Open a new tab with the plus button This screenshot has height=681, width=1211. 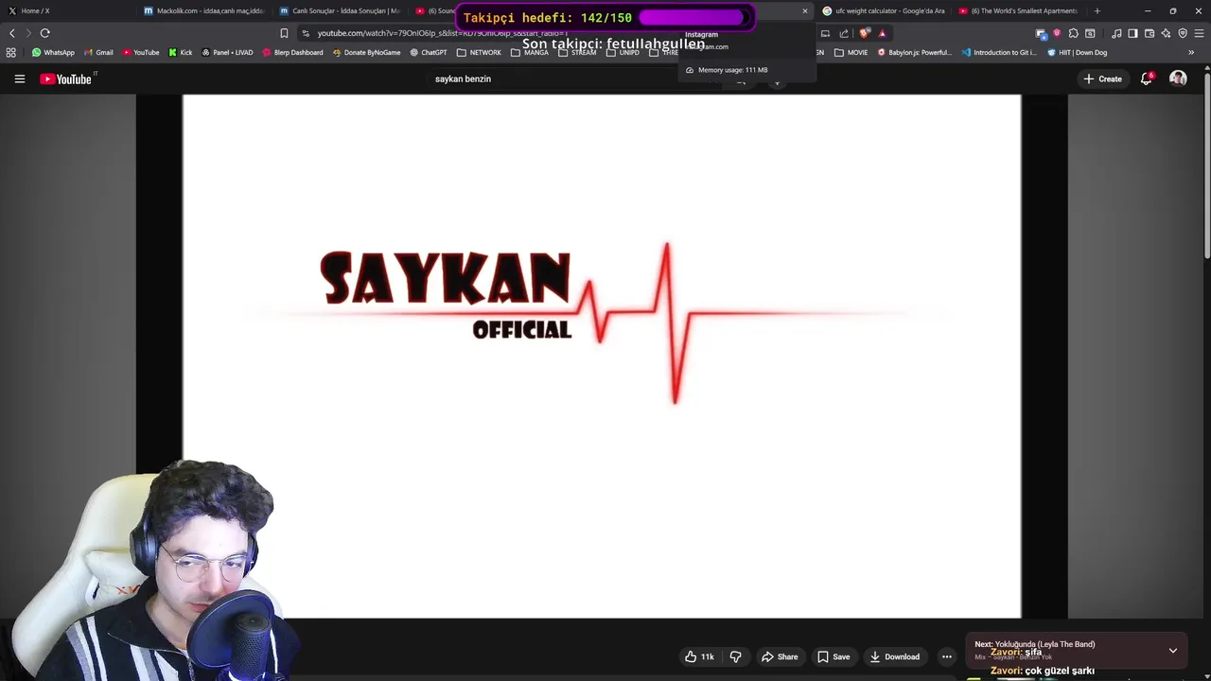(x=1097, y=10)
